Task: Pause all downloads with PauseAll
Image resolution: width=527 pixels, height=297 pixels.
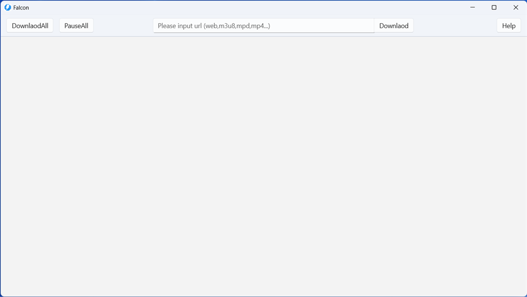Action: point(77,25)
